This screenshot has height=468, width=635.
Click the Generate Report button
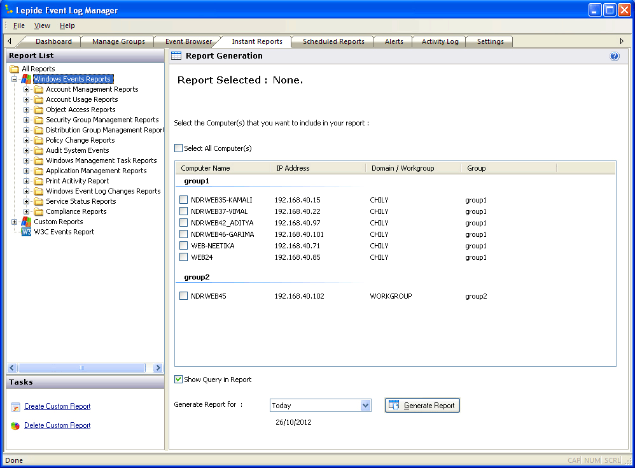tap(422, 405)
